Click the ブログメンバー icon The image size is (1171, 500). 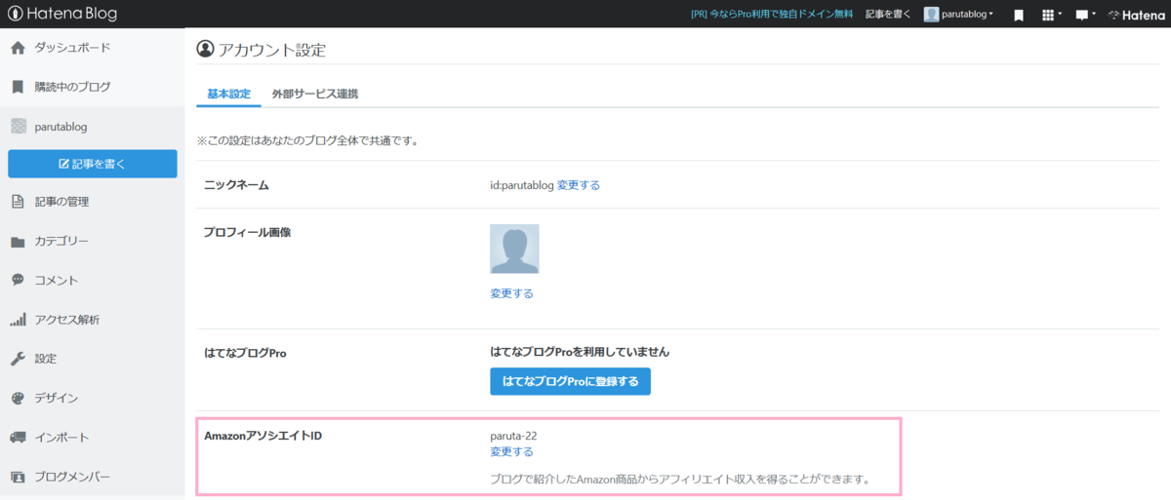click(18, 477)
